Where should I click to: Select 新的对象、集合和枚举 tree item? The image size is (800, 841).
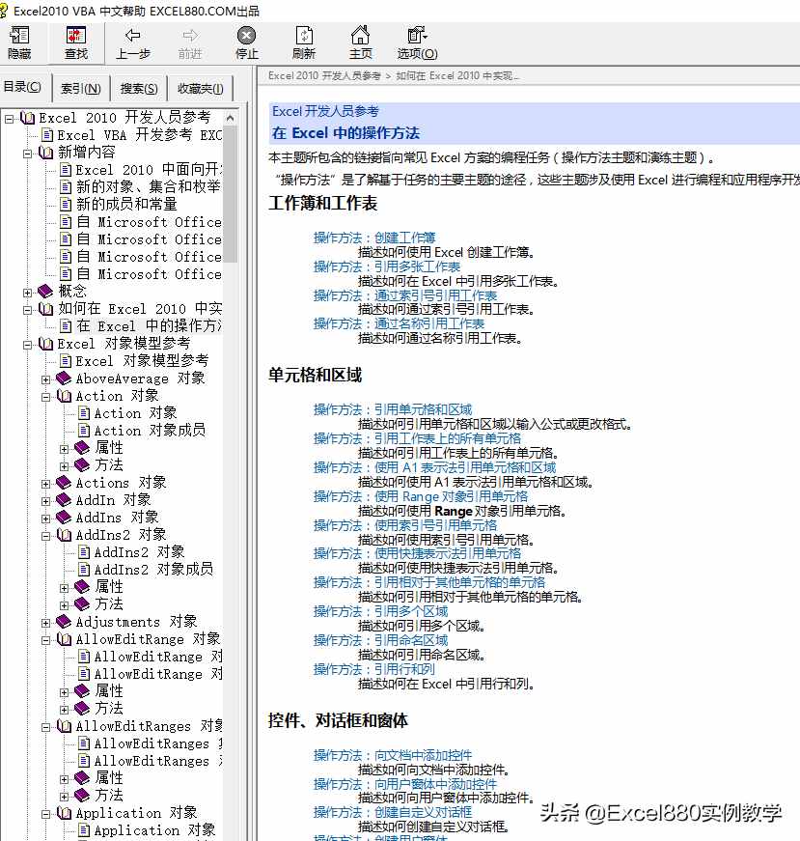(x=148, y=186)
